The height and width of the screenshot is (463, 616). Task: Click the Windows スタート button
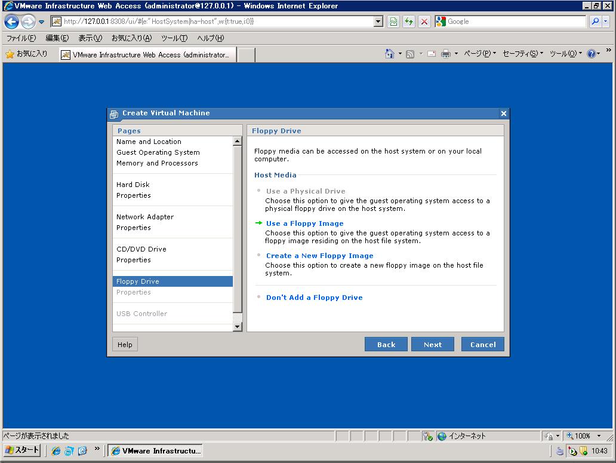(22, 450)
